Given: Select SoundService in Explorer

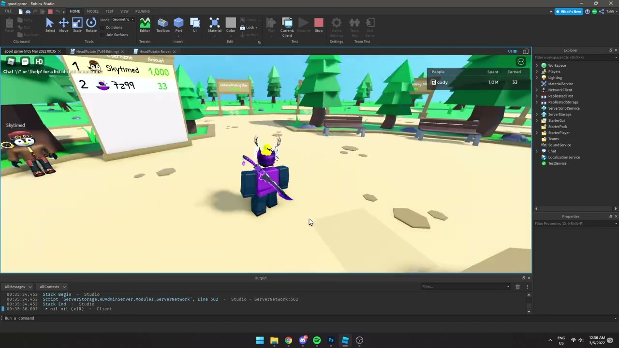Looking at the screenshot, I should (559, 145).
